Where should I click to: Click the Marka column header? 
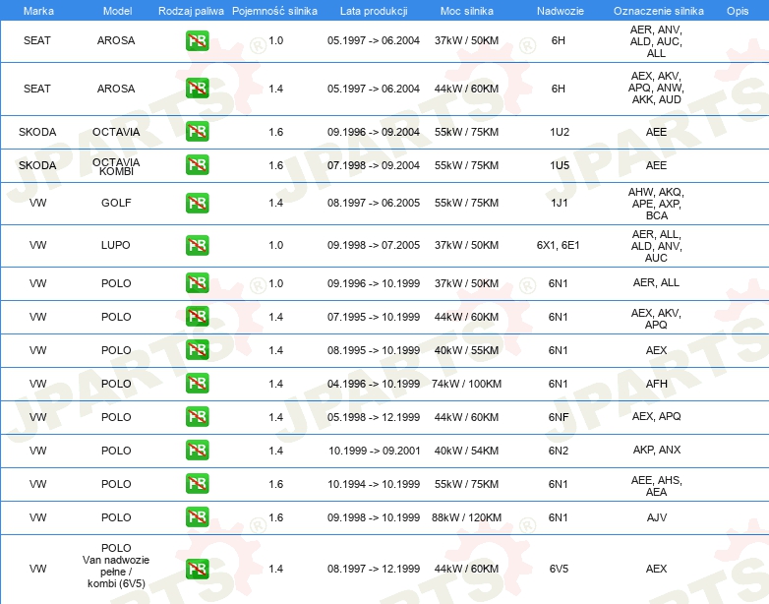pos(38,11)
